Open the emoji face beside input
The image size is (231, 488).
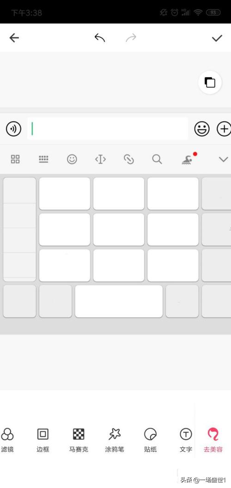click(202, 128)
